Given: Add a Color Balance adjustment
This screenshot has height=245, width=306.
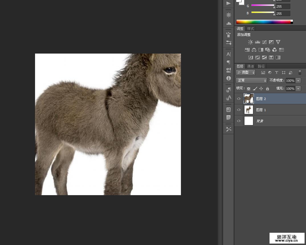Looking at the screenshot, I should (x=254, y=50).
